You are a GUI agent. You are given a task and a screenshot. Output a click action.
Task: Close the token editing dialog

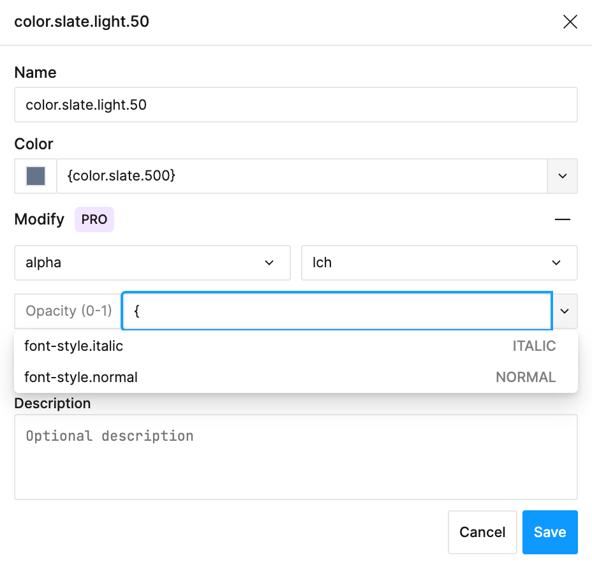pos(570,21)
